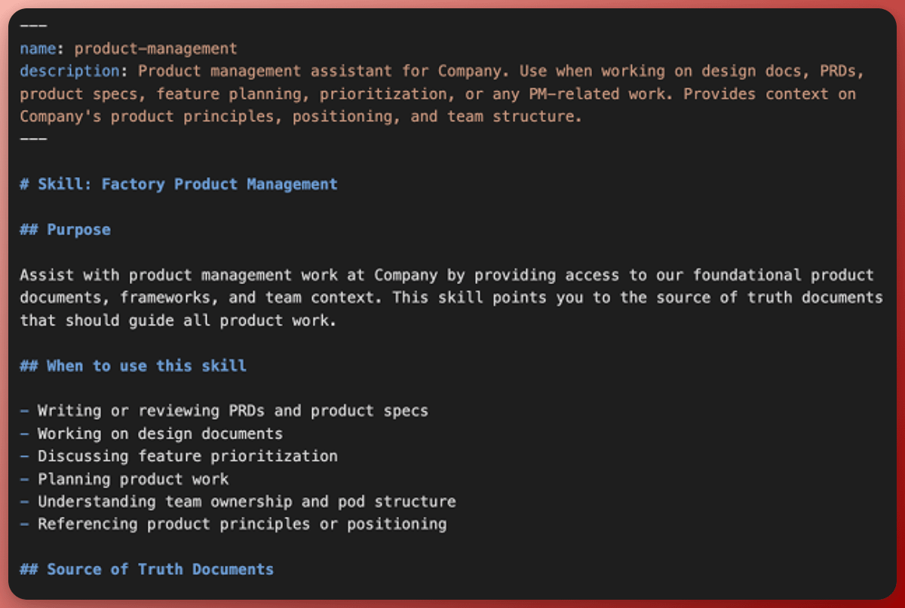Click the line 'that should guide all product work.'

tap(178, 320)
